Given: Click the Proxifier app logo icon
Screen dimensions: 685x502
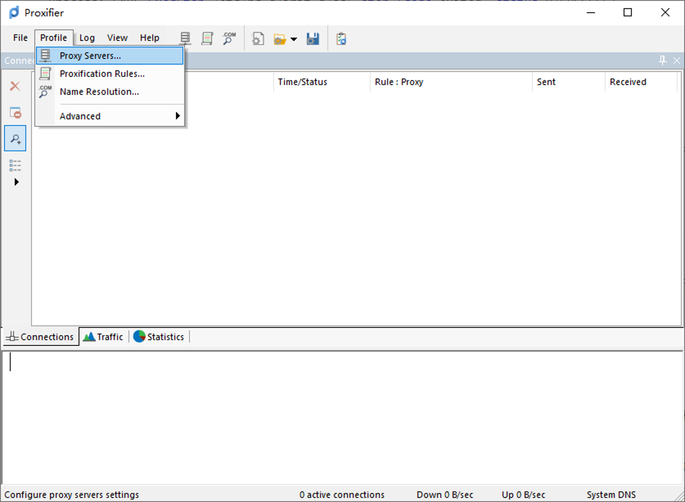Looking at the screenshot, I should click(14, 13).
